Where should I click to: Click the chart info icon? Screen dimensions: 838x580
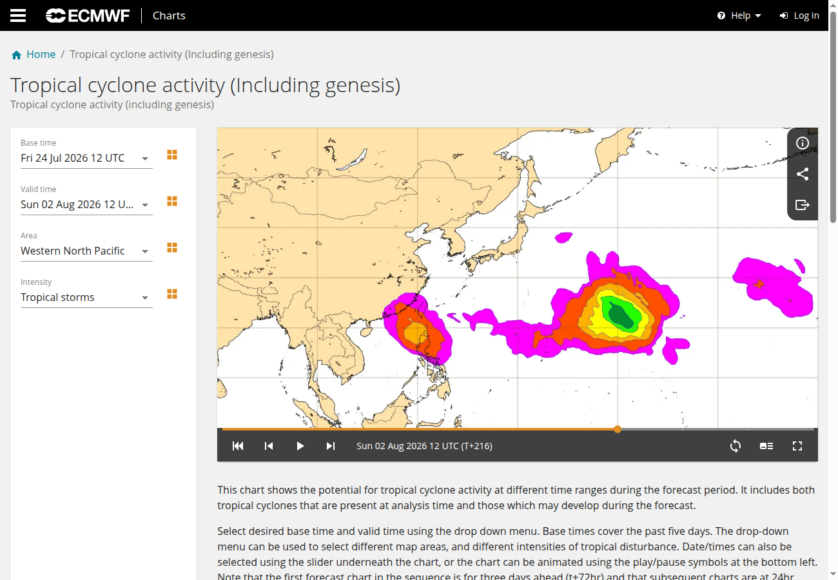point(803,143)
